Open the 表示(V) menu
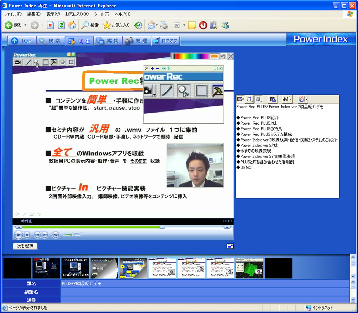Image resolution: width=358 pixels, height=313 pixels. [53, 14]
